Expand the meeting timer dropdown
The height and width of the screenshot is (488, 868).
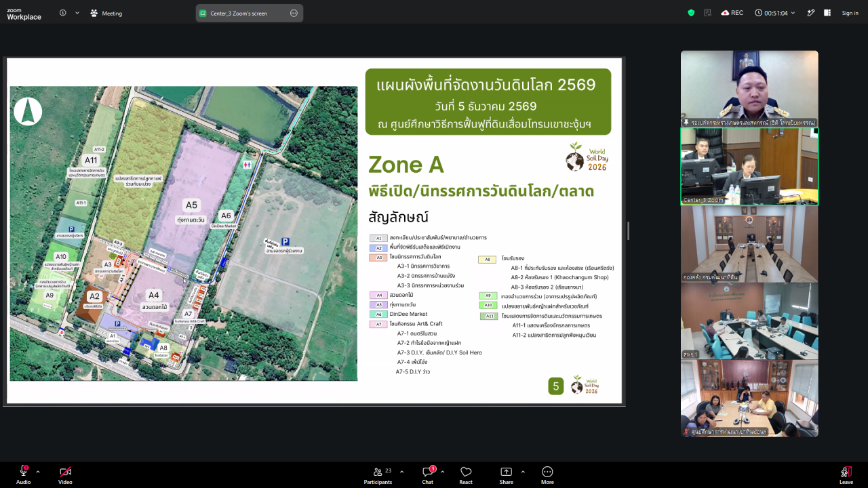click(x=793, y=13)
